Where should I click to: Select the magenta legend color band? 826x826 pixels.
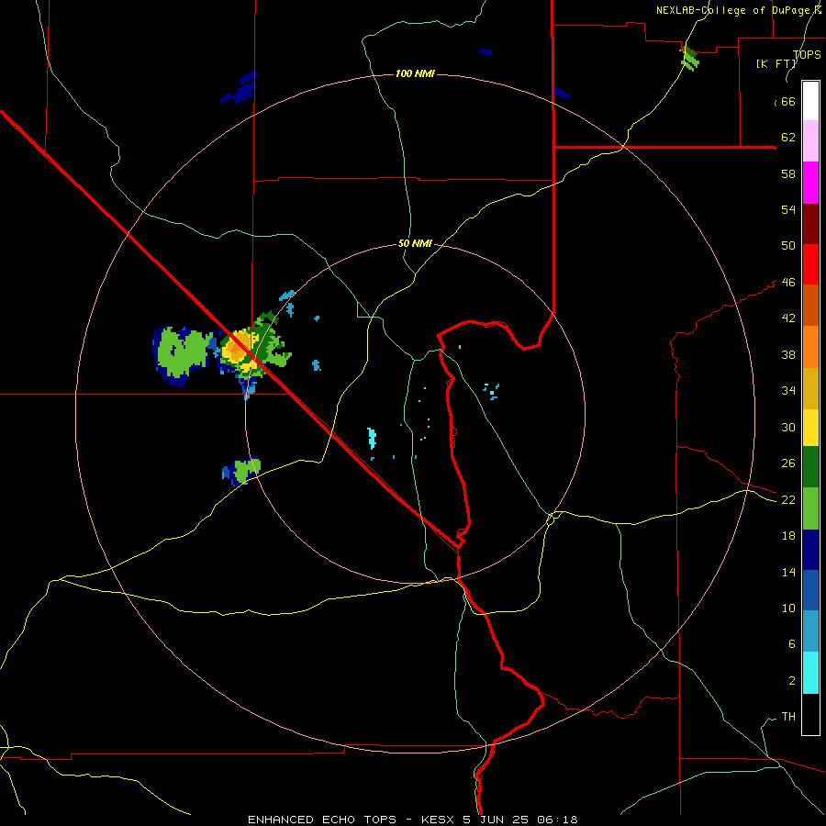[810, 183]
